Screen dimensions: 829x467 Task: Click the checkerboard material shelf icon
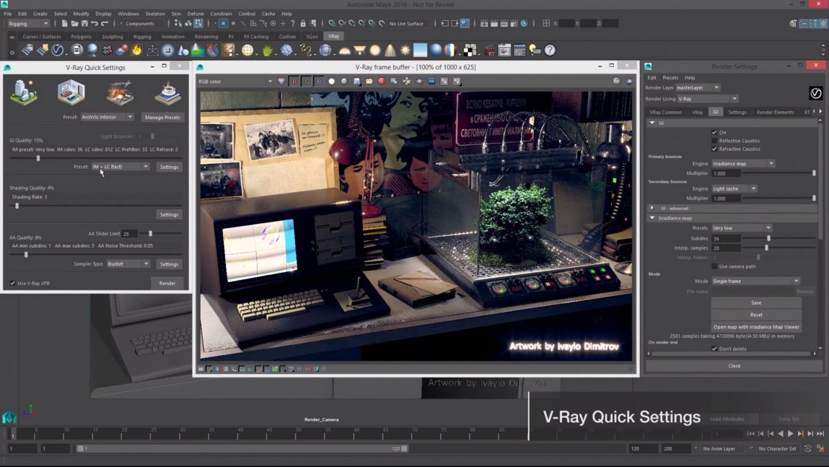pyautogui.click(x=470, y=50)
